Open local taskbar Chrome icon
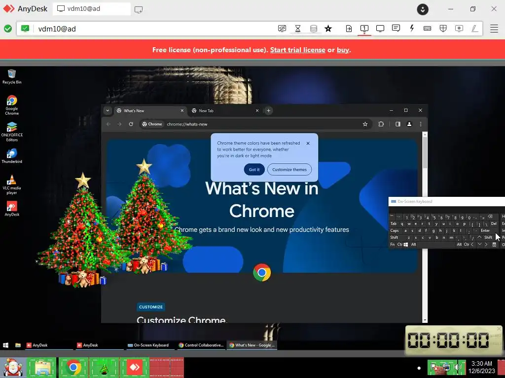This screenshot has width=505, height=378. 73,367
